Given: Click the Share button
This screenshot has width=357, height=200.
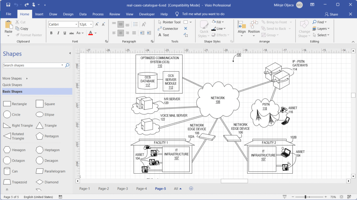Looking at the screenshot, I should (x=331, y=14).
